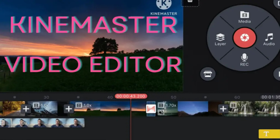Image resolution: width=280 pixels, height=140 pixels.
Task: Tap the REC microphone option
Action: (244, 60)
